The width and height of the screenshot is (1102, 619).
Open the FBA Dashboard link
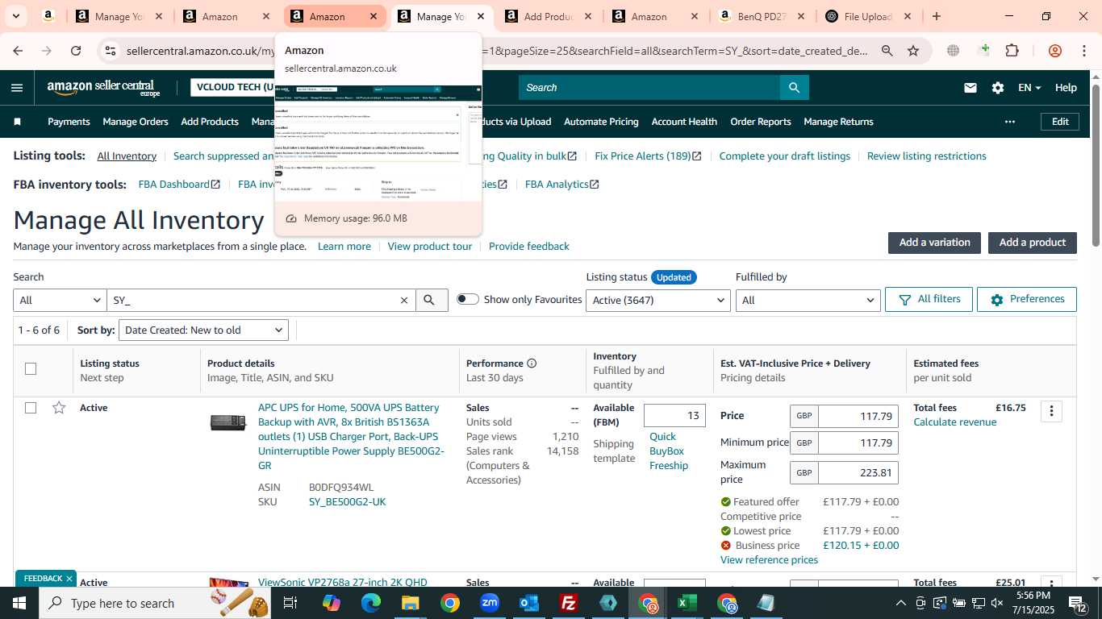click(x=179, y=185)
